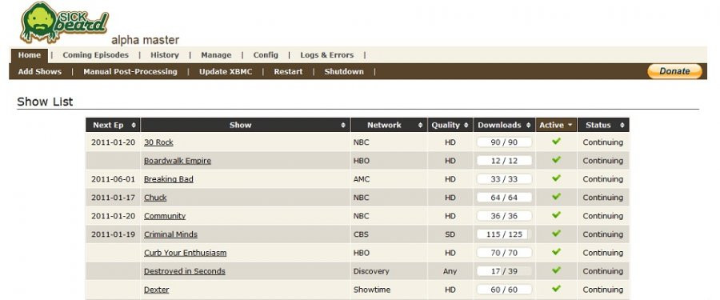Open the Criminal Minds show link
This screenshot has height=300, width=720.
click(x=170, y=234)
